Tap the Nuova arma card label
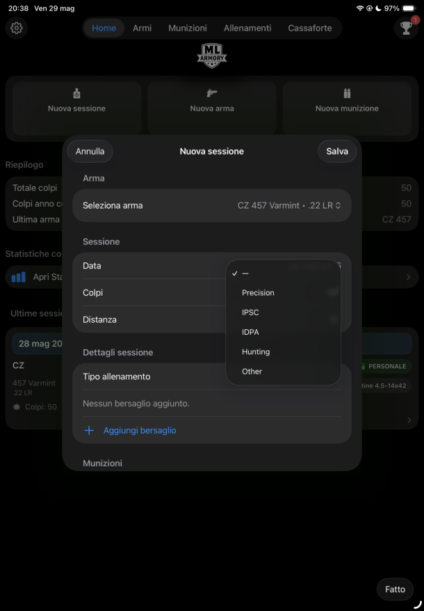The height and width of the screenshot is (611, 424). [x=212, y=109]
